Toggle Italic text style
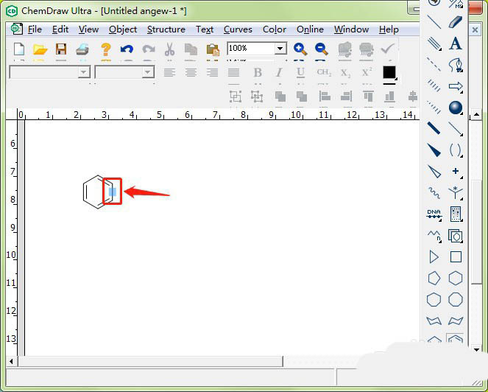This screenshot has width=488, height=392. pyautogui.click(x=279, y=73)
